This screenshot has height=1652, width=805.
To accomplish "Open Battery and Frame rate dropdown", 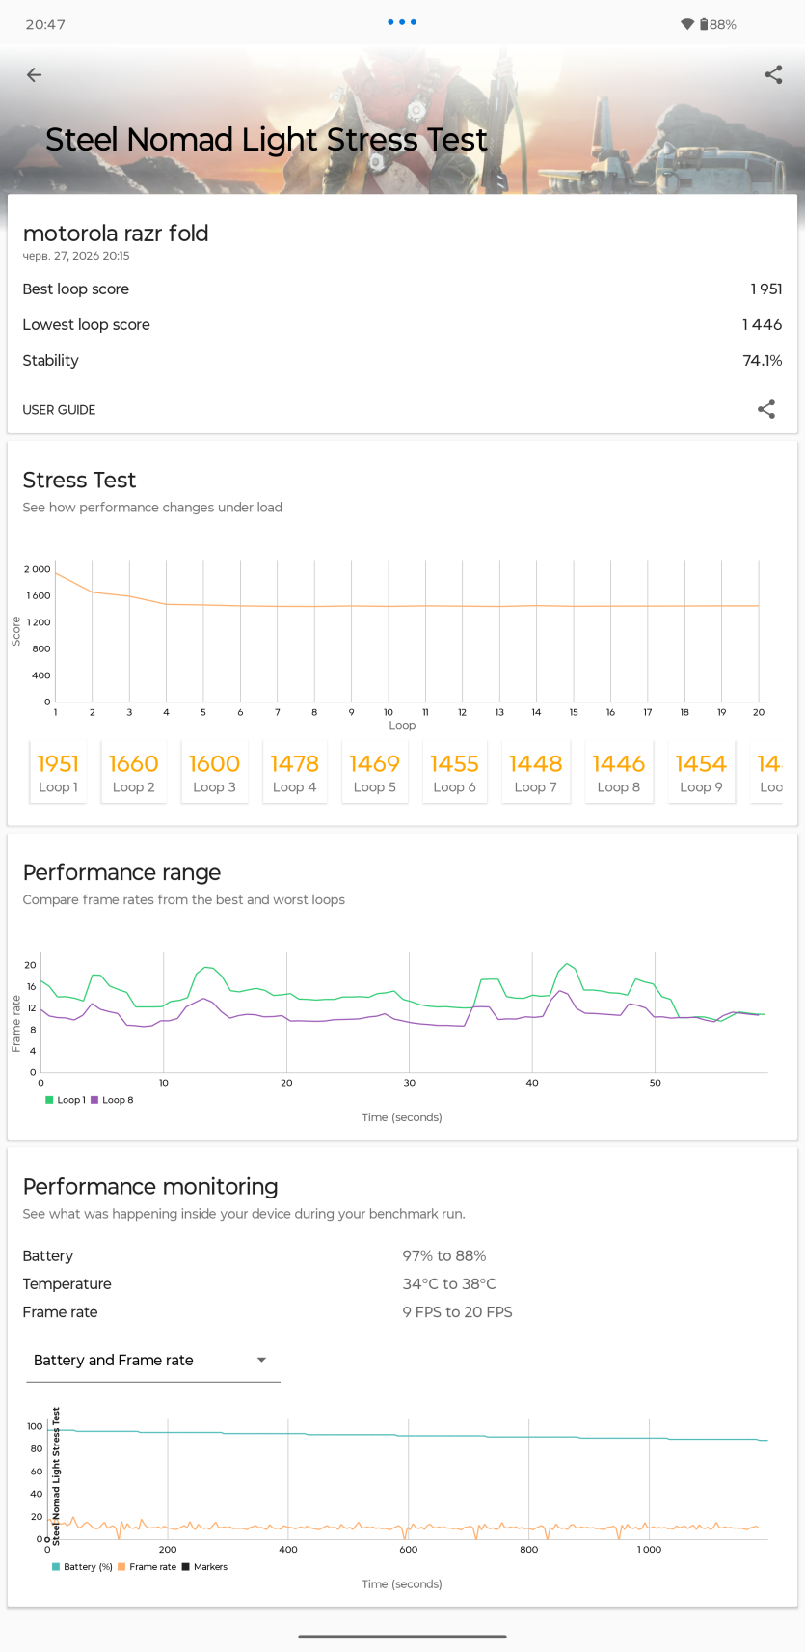I will (152, 1360).
